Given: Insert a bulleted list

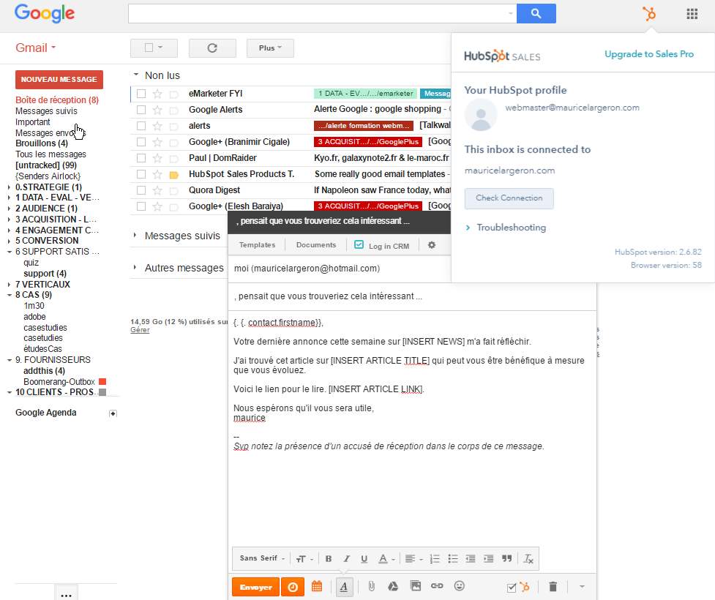Looking at the screenshot, I should [453, 559].
